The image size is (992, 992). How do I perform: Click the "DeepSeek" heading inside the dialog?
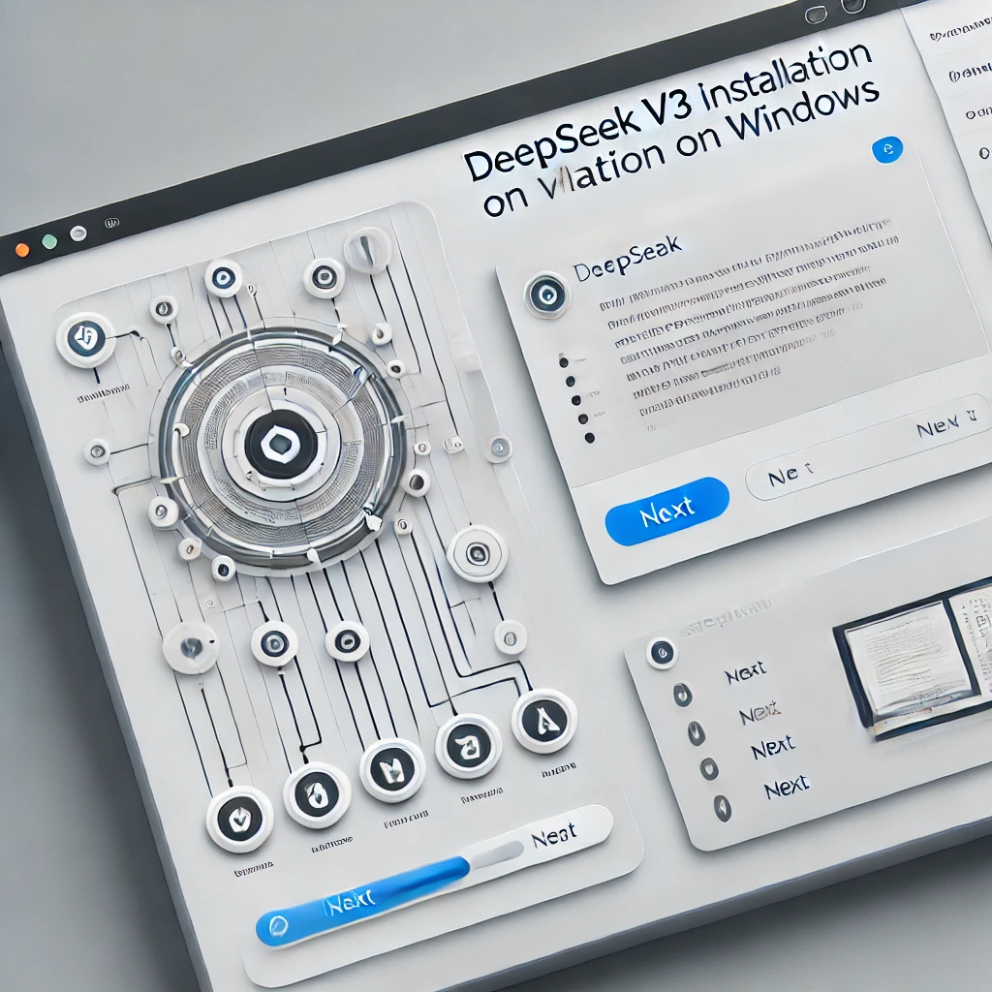pyautogui.click(x=628, y=259)
